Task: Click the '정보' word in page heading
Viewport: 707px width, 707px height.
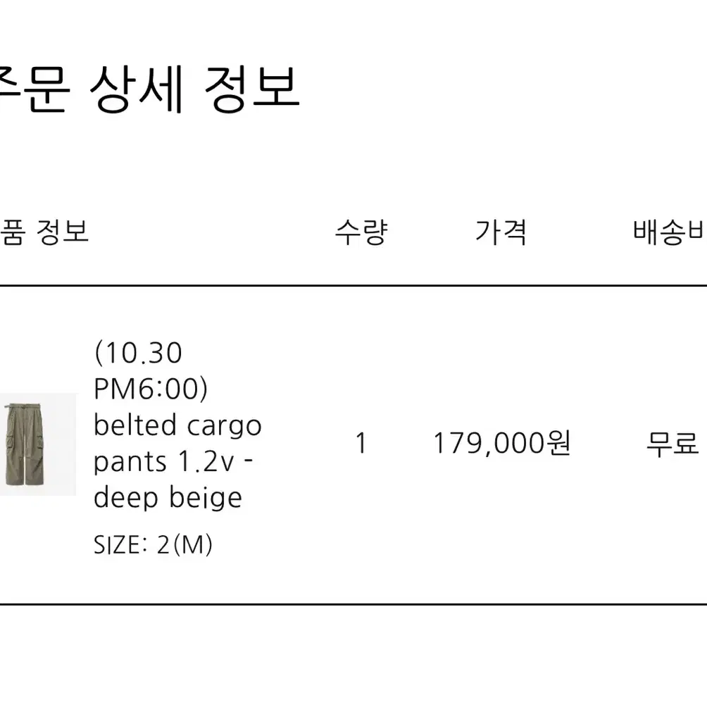Action: click(x=251, y=89)
